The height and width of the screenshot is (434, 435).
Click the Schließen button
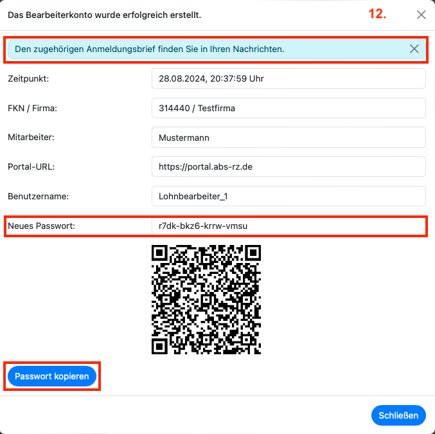(398, 415)
